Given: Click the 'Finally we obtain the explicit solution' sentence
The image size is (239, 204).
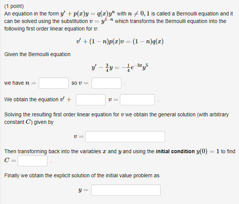Looking at the screenshot, I should click(82, 175).
